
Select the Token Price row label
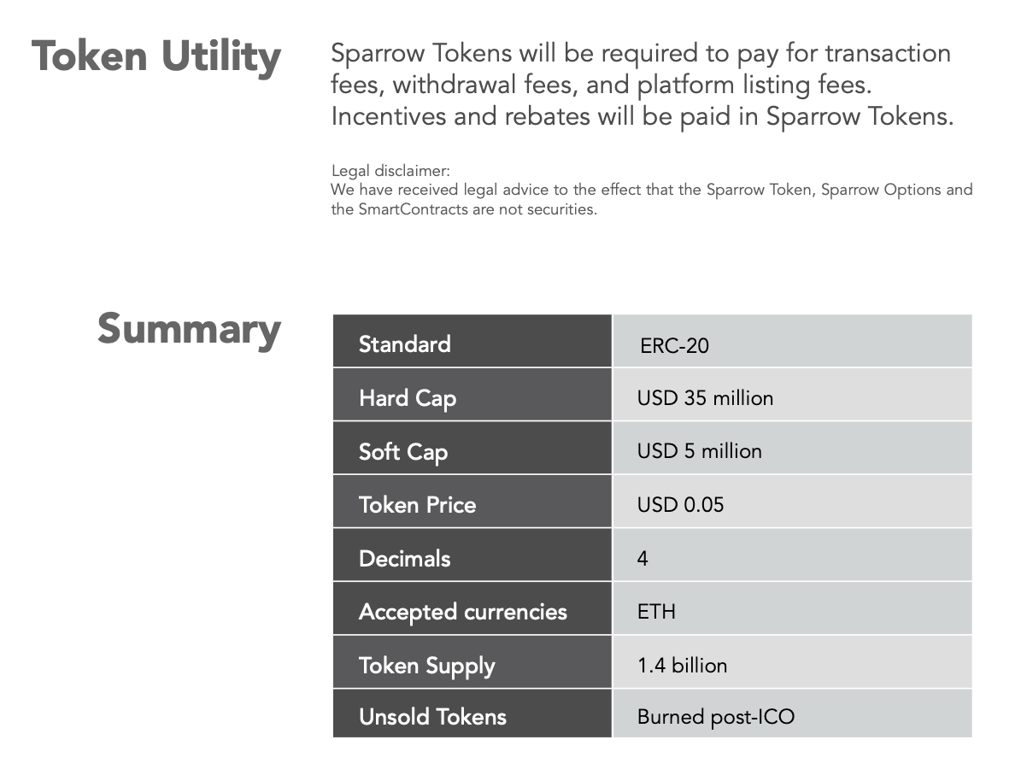[472, 502]
